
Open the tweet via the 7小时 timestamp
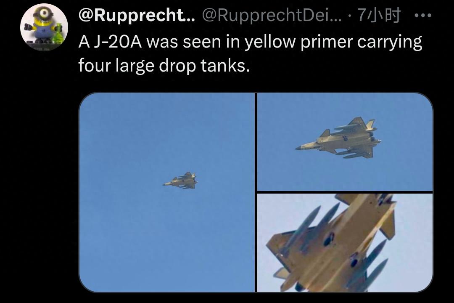[x=379, y=15]
